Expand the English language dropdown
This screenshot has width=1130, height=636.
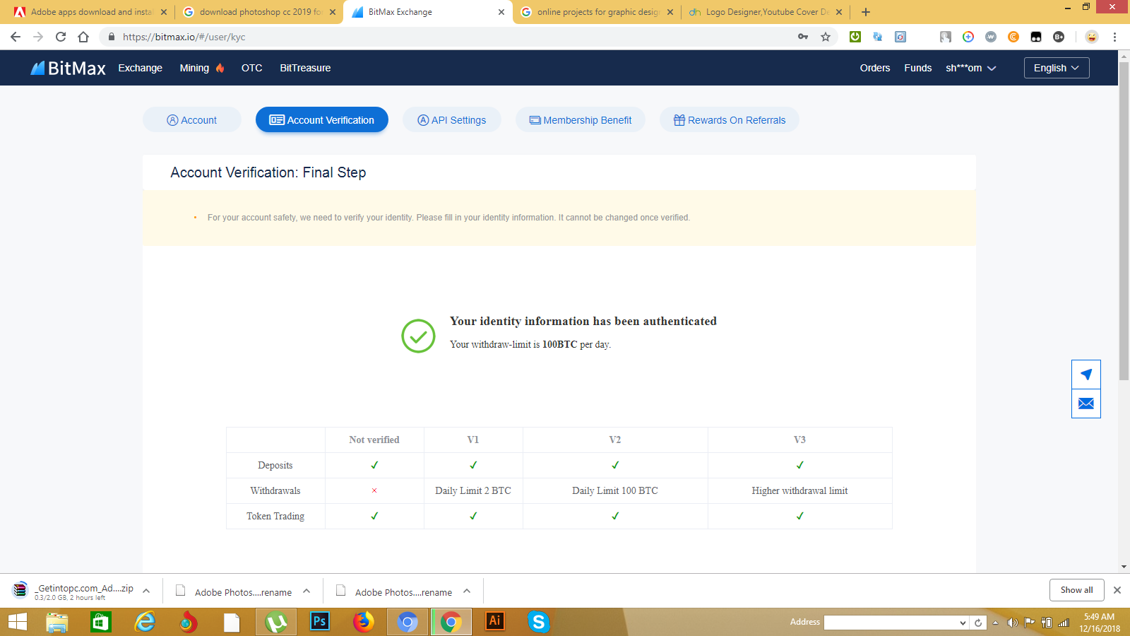point(1057,68)
